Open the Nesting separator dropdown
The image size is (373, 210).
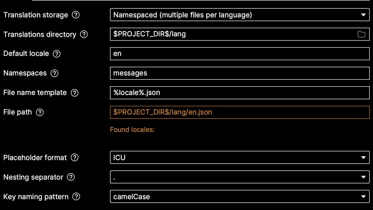[363, 177]
